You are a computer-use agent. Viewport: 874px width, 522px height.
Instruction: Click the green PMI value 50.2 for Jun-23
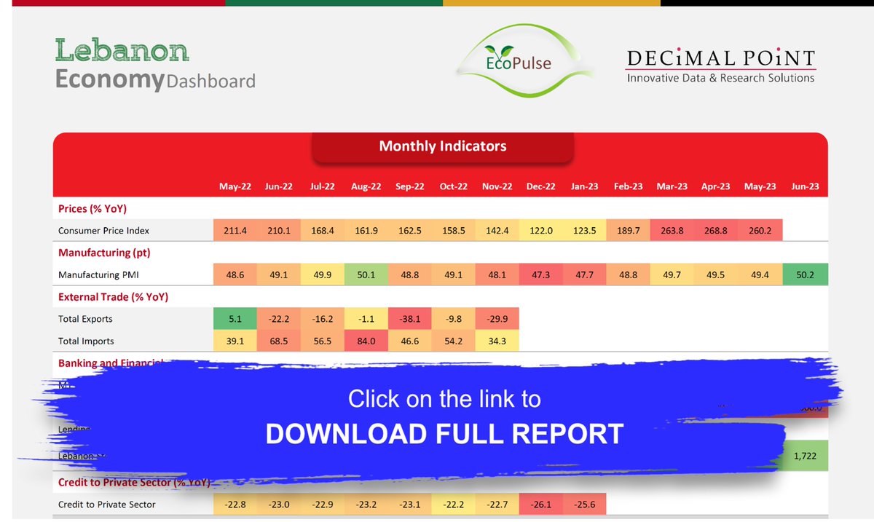click(x=805, y=274)
